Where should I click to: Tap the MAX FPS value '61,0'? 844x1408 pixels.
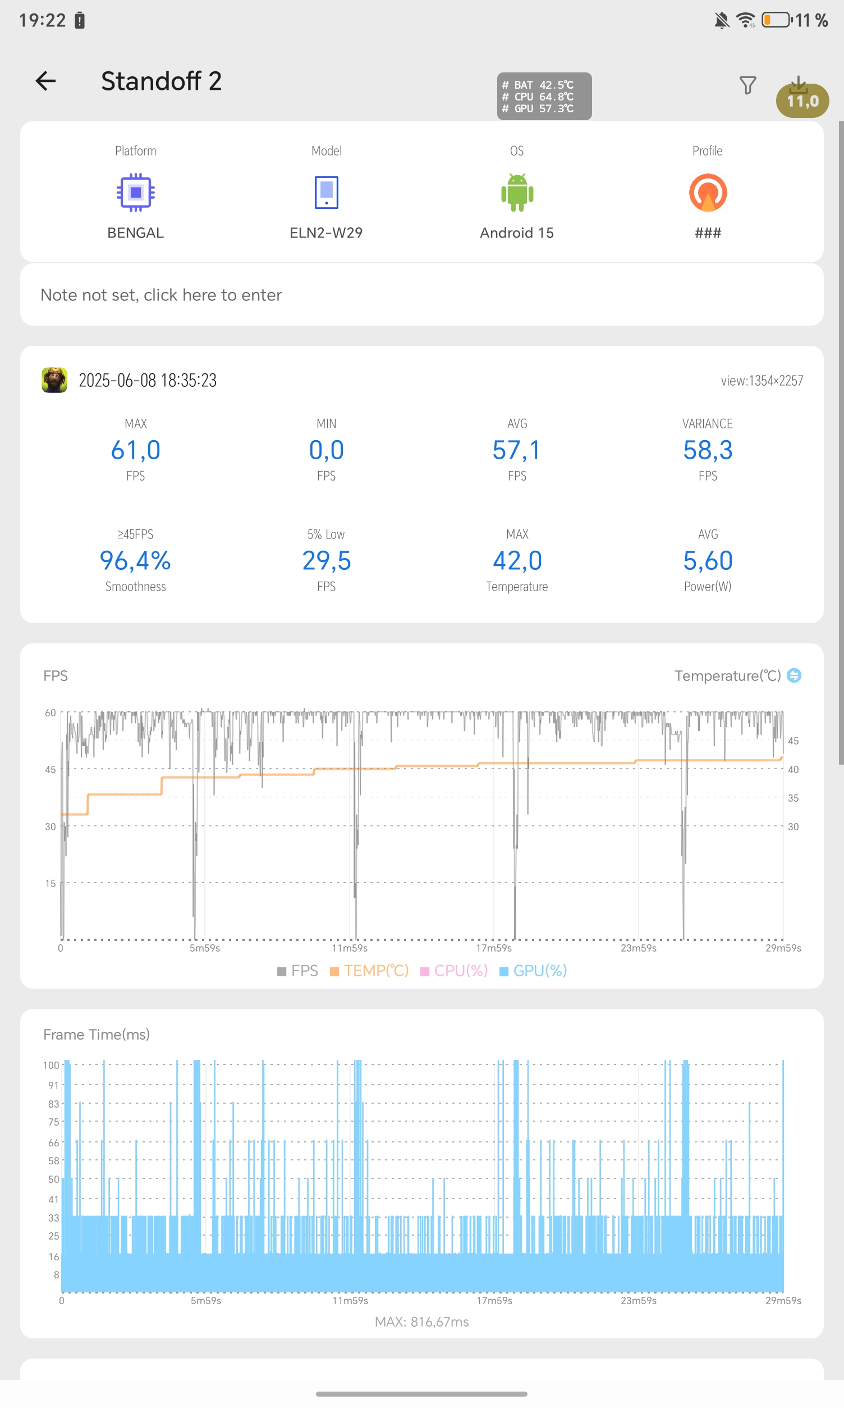pos(135,450)
